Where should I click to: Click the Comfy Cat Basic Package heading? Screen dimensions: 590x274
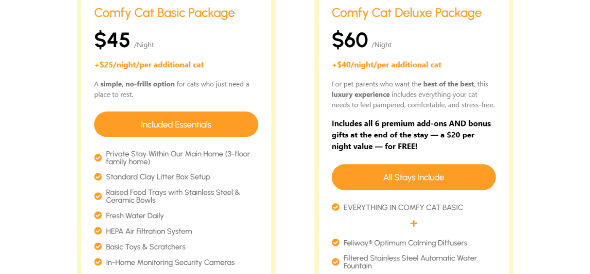pos(164,13)
